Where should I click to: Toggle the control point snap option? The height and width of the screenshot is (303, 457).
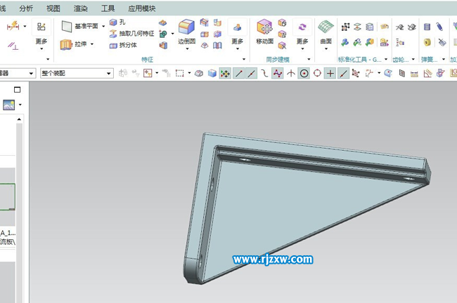point(278,73)
